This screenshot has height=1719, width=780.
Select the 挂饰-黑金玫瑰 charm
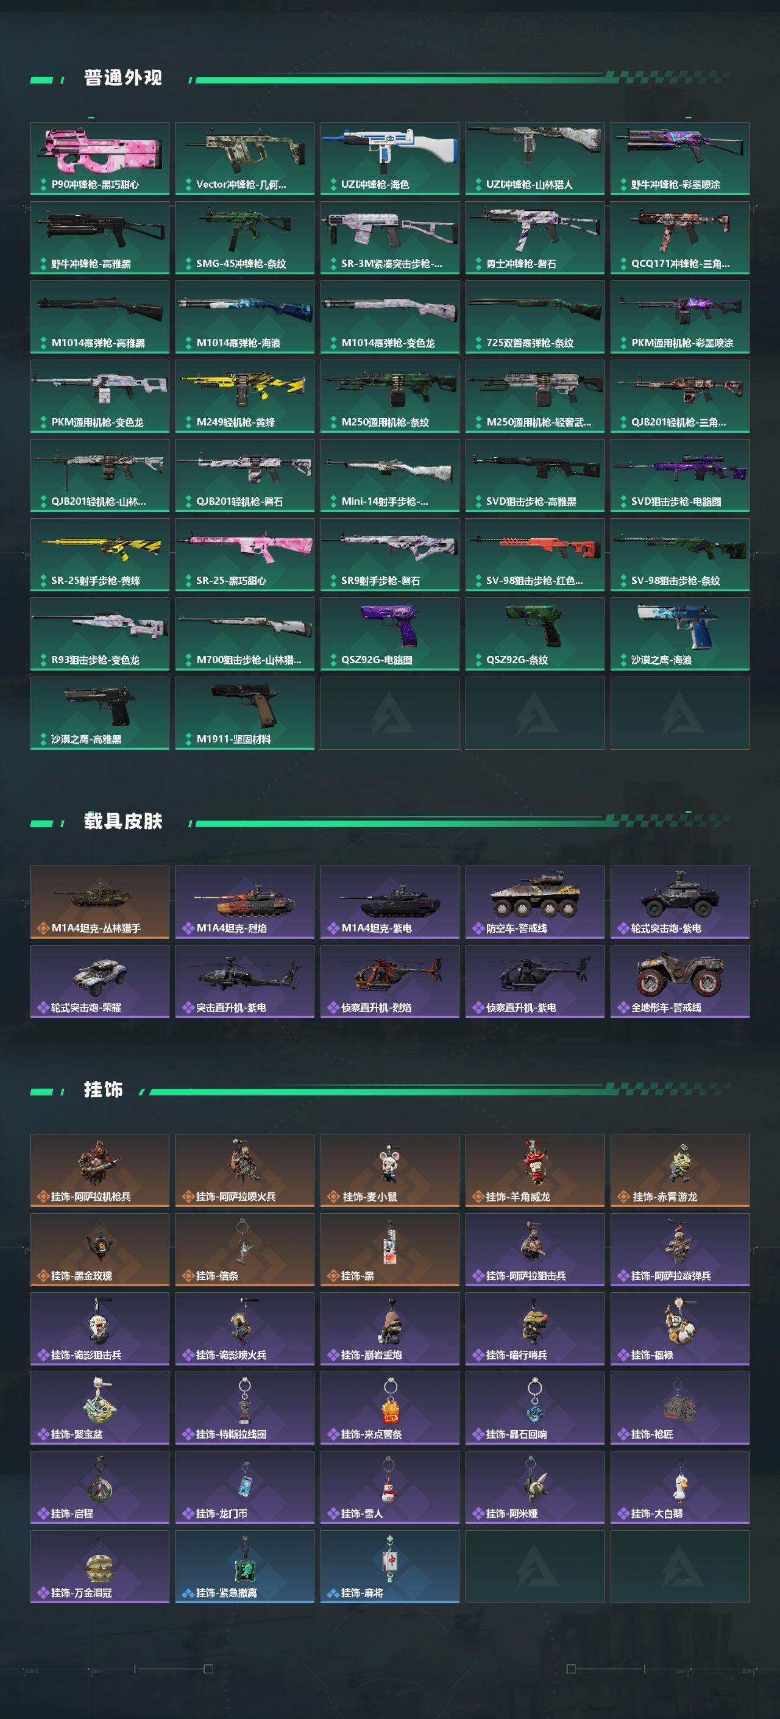pos(99,1250)
